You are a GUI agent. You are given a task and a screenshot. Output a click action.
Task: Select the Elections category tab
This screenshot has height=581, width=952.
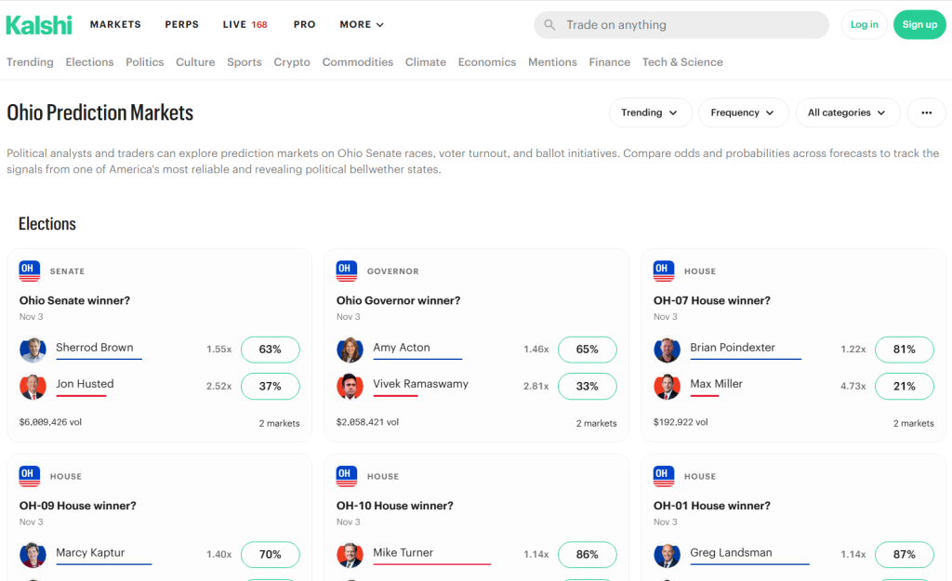pos(89,62)
